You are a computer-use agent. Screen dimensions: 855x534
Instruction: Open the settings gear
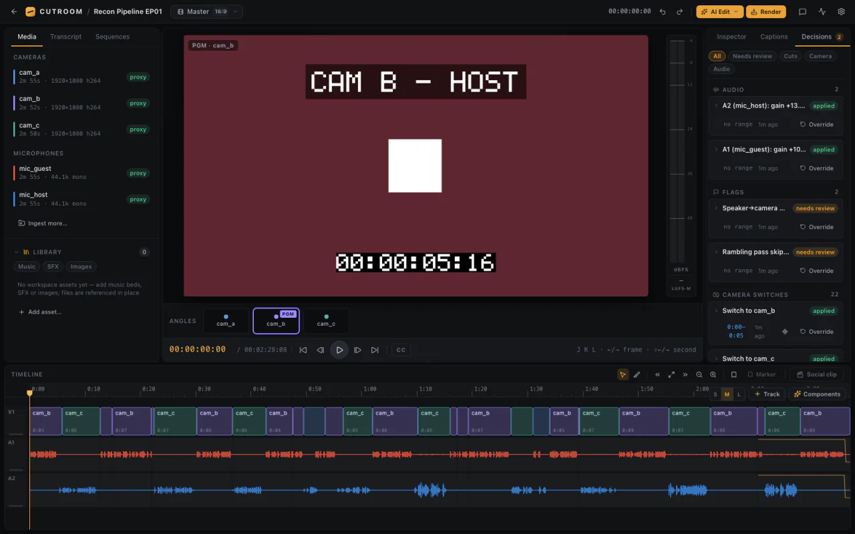tap(841, 11)
